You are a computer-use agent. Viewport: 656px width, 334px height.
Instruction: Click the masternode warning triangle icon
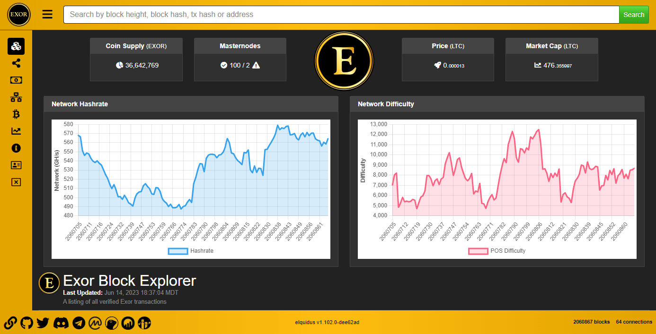(256, 65)
